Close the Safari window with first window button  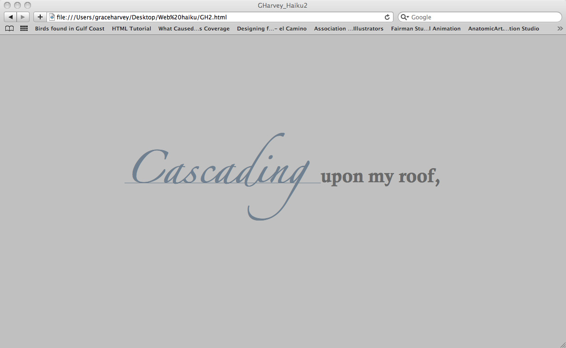coord(7,5)
